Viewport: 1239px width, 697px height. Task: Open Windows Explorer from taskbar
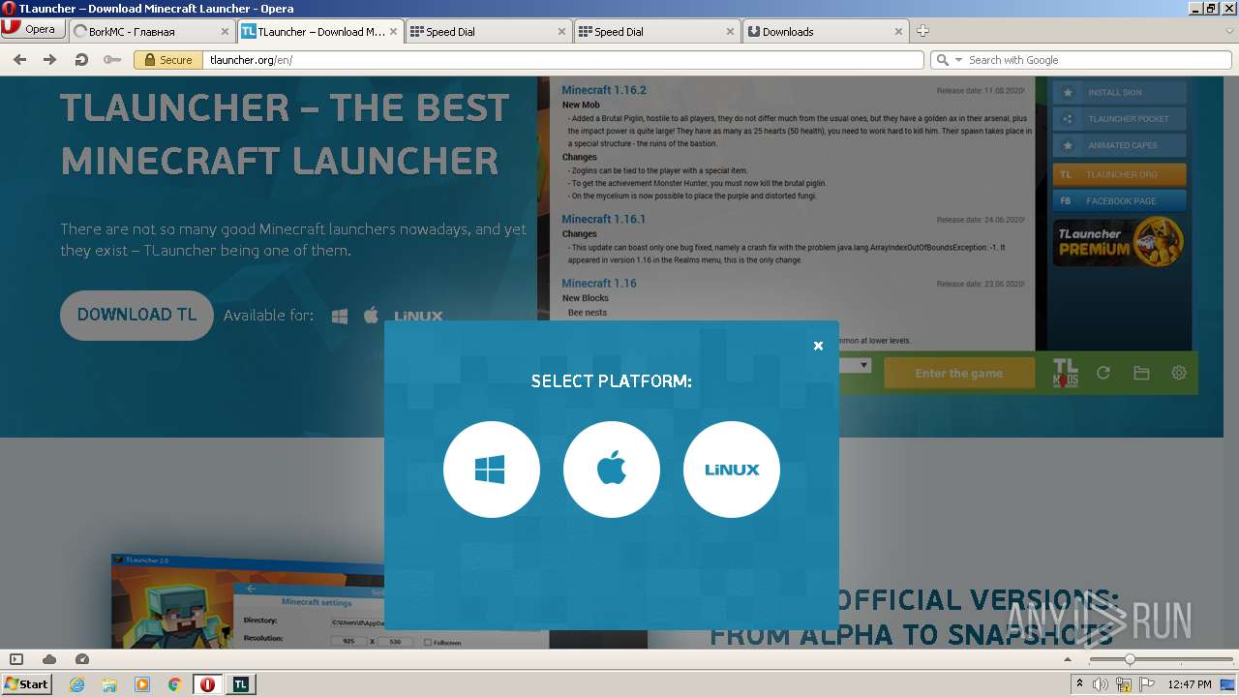point(109,684)
